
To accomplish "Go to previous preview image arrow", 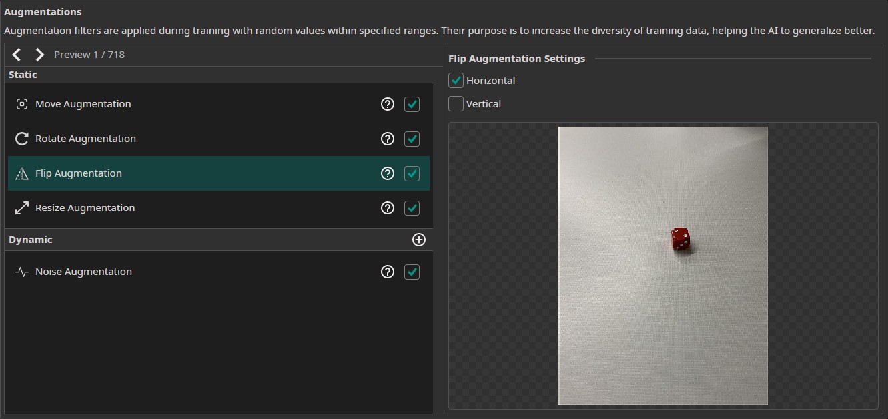I will (x=17, y=55).
